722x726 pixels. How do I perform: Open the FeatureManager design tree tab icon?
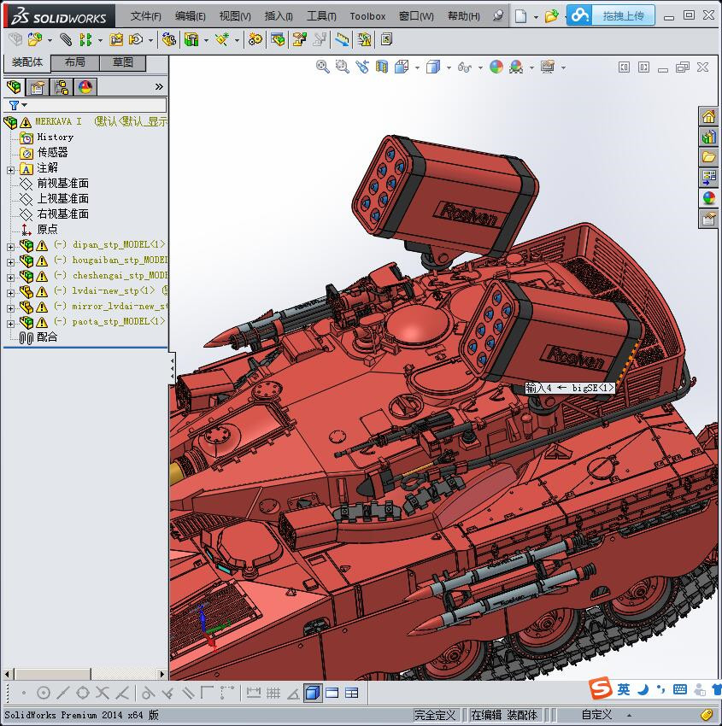click(14, 87)
